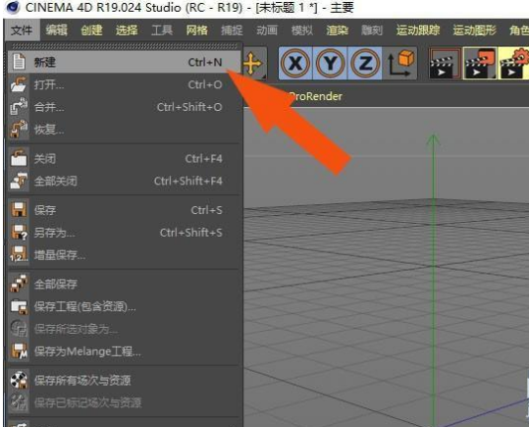Open Render Settings gear clapperboard icon
Viewport: 529px width, 427px height.
(513, 64)
